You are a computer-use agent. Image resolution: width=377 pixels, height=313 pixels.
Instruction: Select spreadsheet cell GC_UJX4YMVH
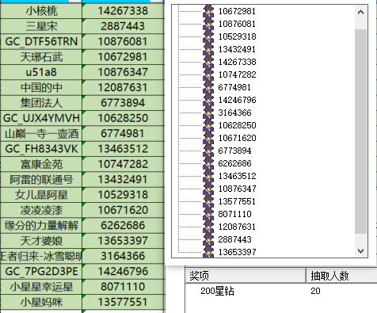point(41,118)
